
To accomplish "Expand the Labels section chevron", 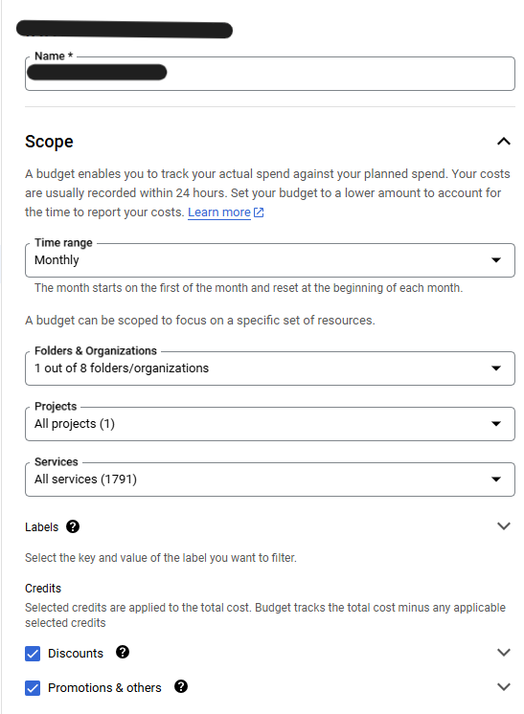I will coord(504,526).
